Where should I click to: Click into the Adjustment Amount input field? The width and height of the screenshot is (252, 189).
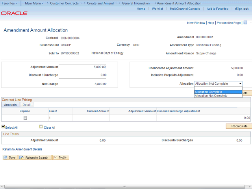pos(82,67)
